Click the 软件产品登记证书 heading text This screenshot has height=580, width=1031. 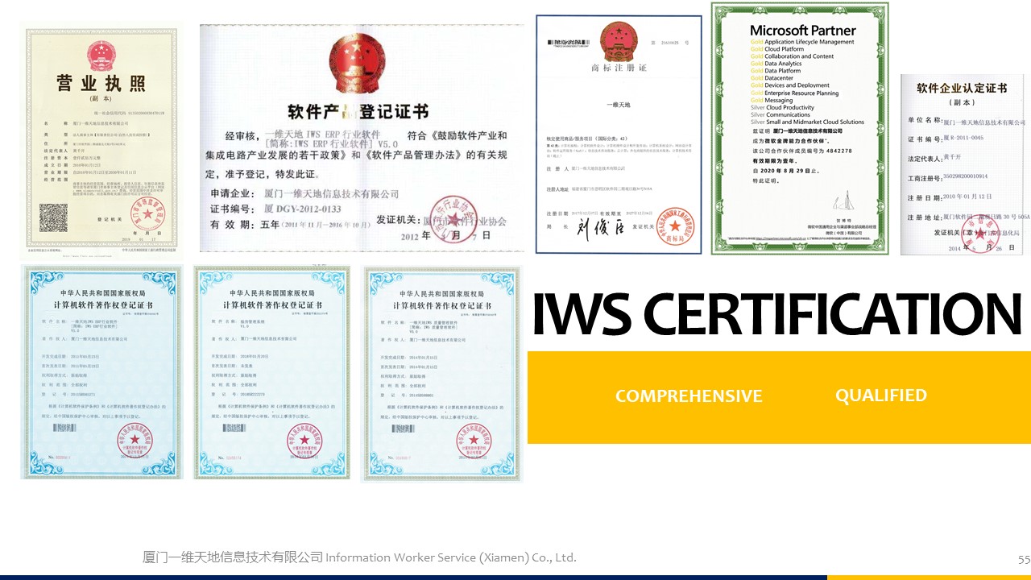click(358, 111)
